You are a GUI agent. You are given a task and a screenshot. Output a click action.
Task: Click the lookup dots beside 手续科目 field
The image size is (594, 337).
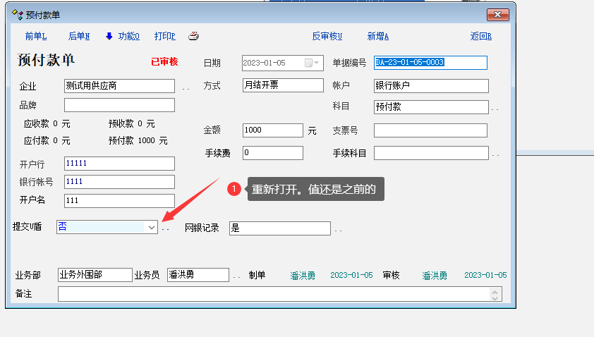pyautogui.click(x=495, y=155)
